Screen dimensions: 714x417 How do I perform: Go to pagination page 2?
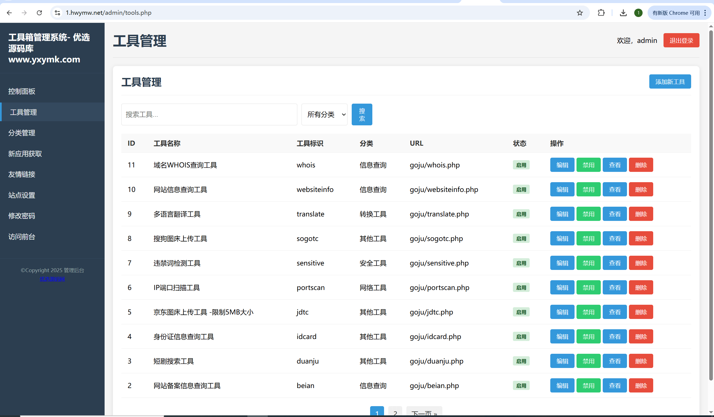point(395,412)
